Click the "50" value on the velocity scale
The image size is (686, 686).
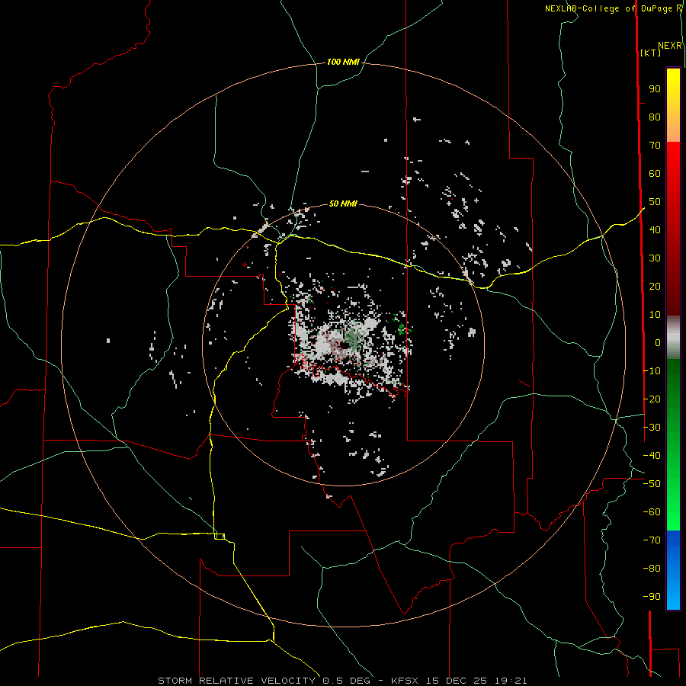click(655, 202)
